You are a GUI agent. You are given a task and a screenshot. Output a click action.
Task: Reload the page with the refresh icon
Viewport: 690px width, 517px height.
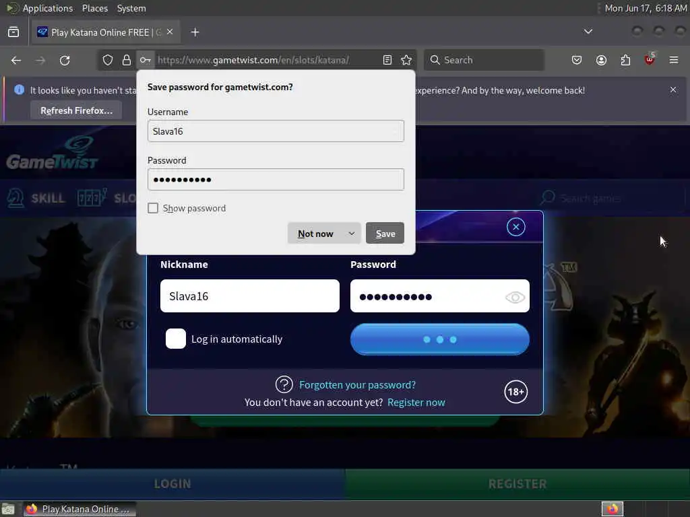tap(65, 60)
